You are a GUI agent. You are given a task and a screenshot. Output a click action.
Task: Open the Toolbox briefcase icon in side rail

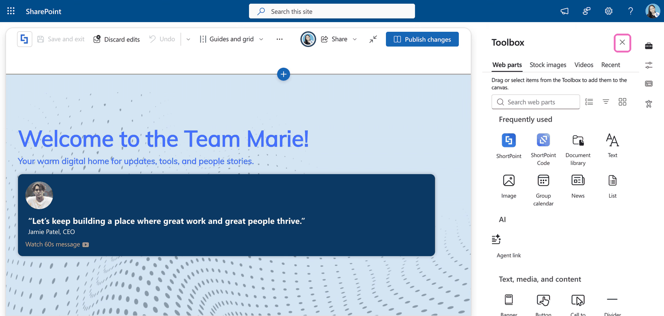pos(649,46)
